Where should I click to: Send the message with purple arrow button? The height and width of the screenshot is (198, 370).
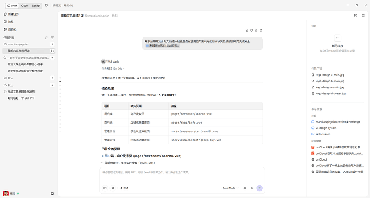coord(260,188)
